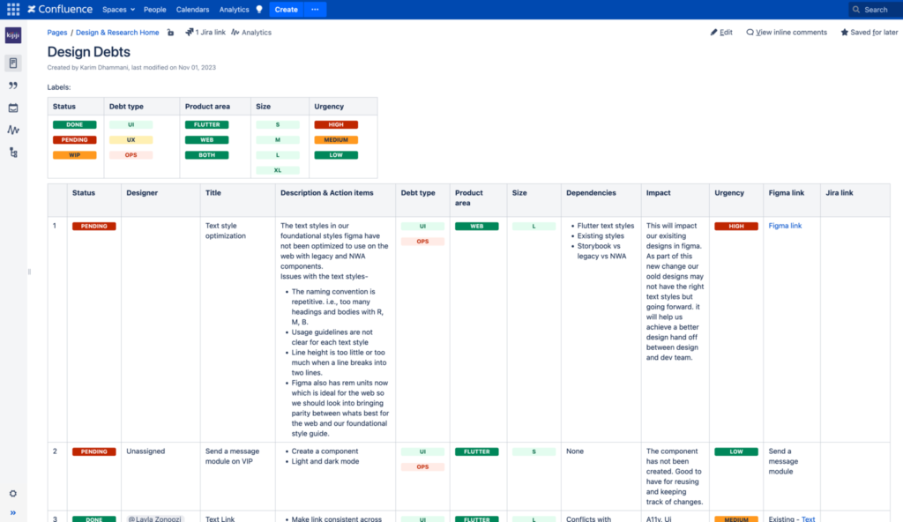Open the page tree icon in sidebar
903x522 pixels.
point(13,153)
